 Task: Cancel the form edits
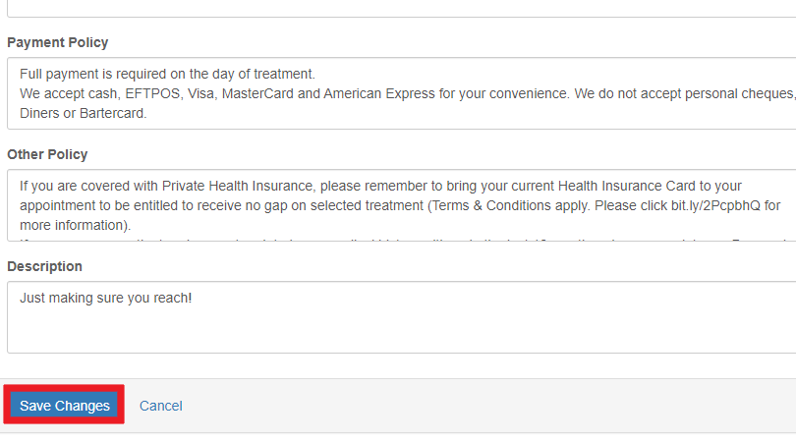(160, 406)
